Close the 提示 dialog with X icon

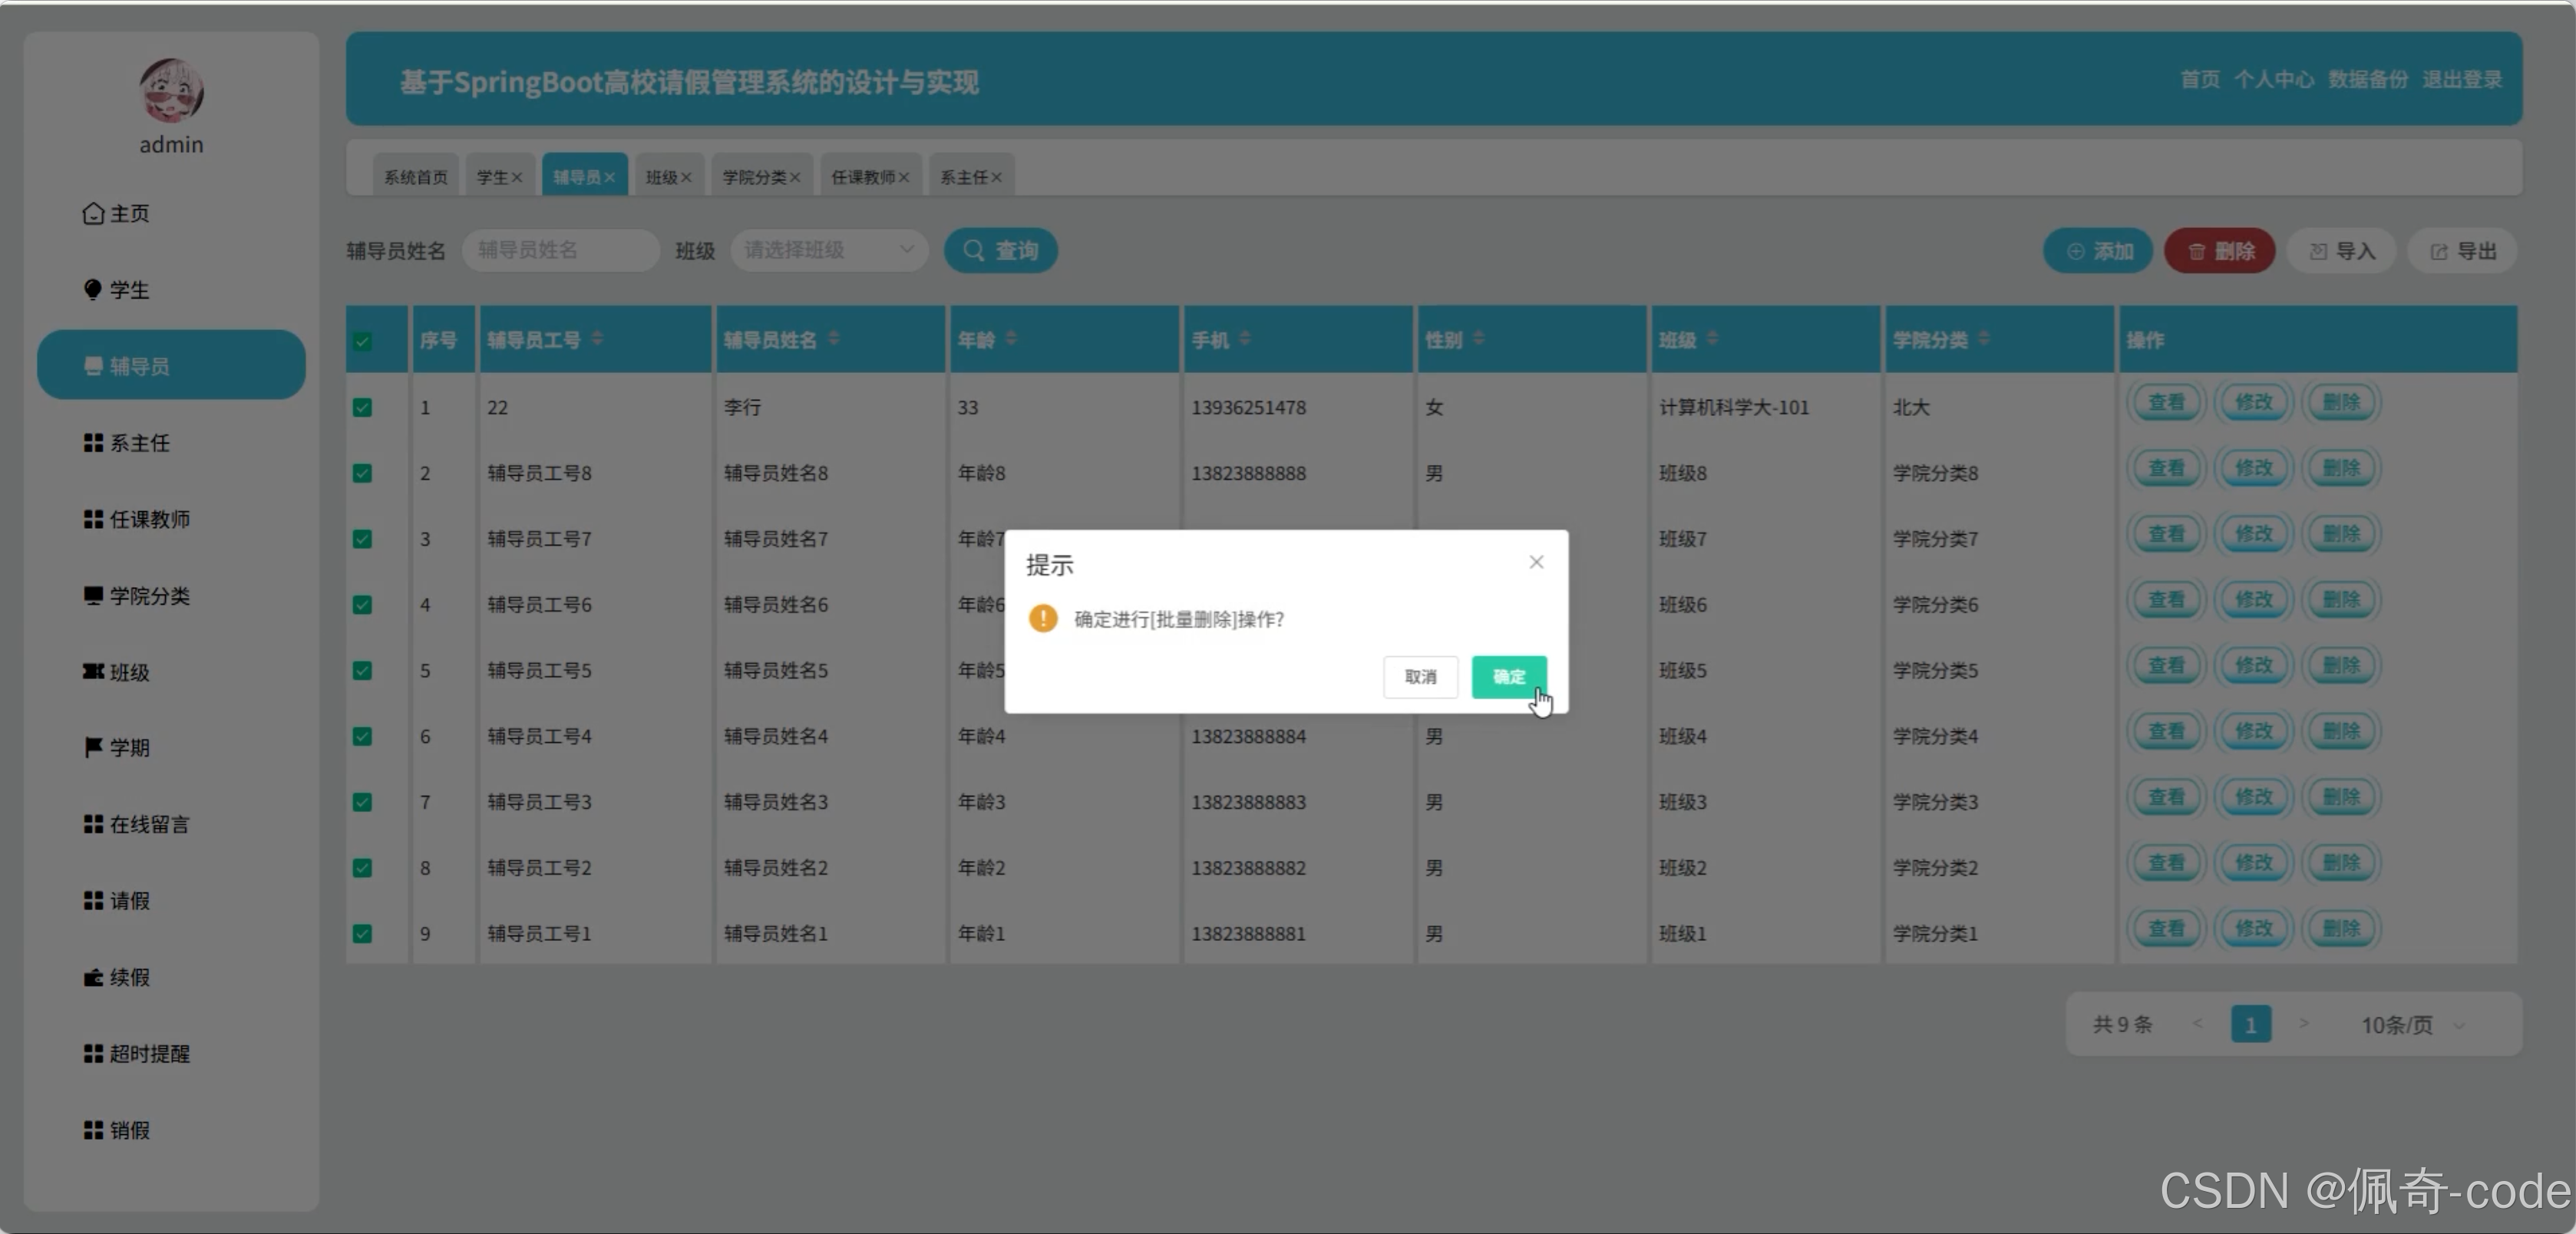click(1536, 562)
